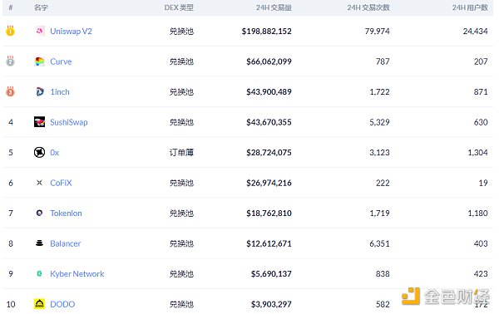
Task: Sort by 24H 交易量 column header
Action: pos(274,7)
